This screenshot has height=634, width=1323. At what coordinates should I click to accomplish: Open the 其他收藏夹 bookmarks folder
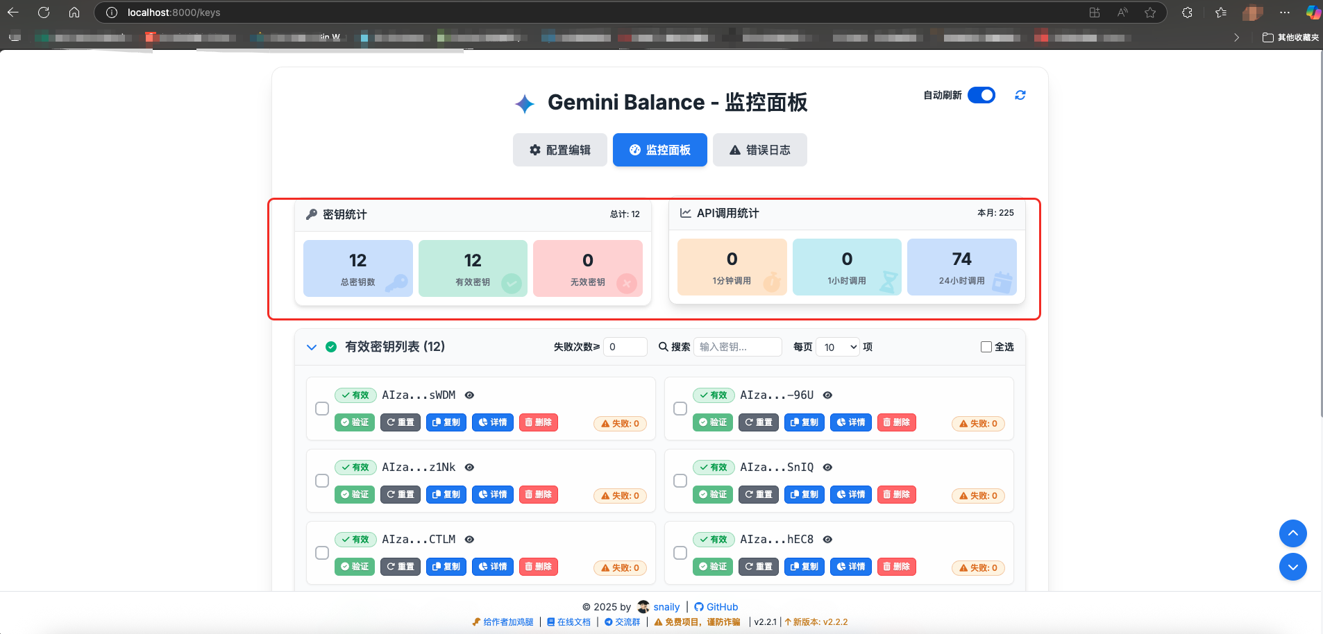point(1290,37)
